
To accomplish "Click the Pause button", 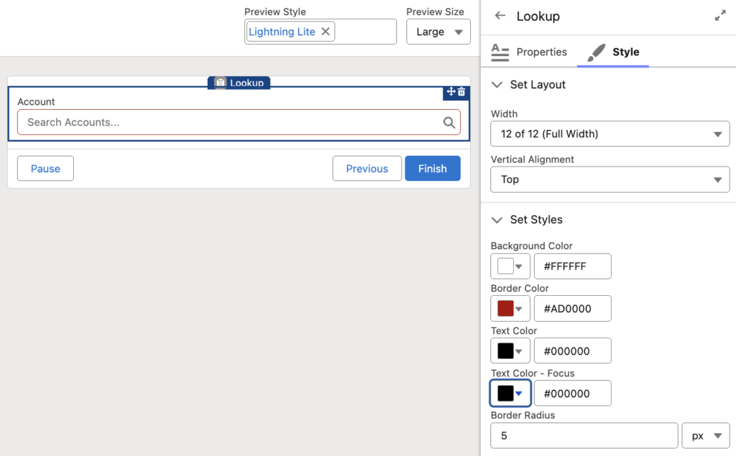I will pos(45,168).
